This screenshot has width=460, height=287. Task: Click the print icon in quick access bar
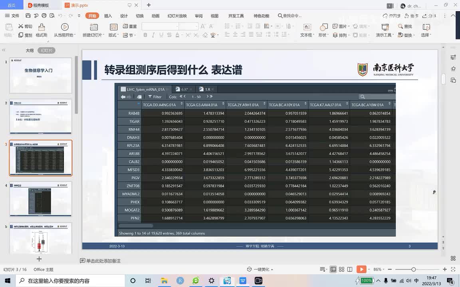pos(44,16)
